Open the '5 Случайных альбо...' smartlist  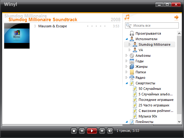155,94
